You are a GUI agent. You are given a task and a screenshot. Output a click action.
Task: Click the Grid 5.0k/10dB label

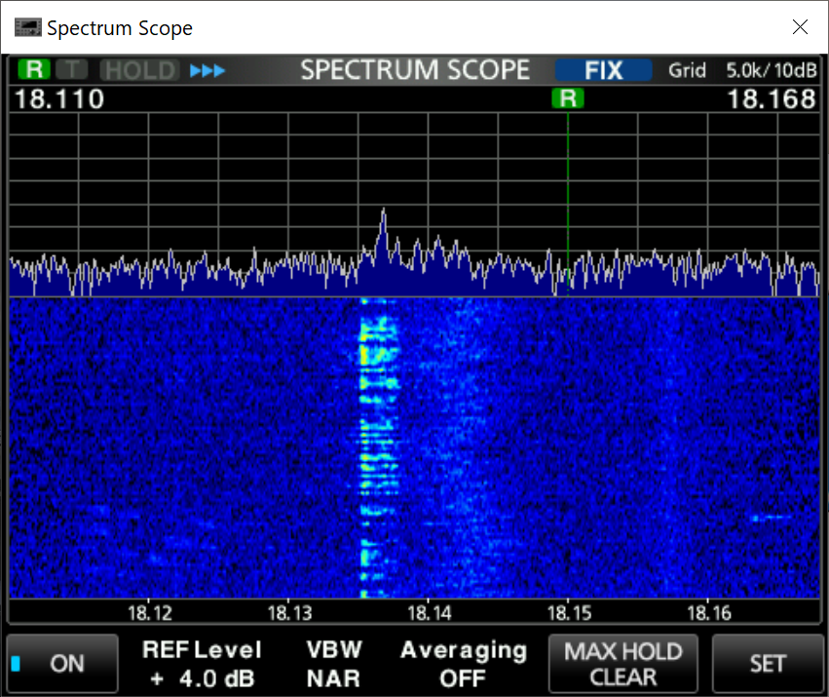pyautogui.click(x=742, y=70)
